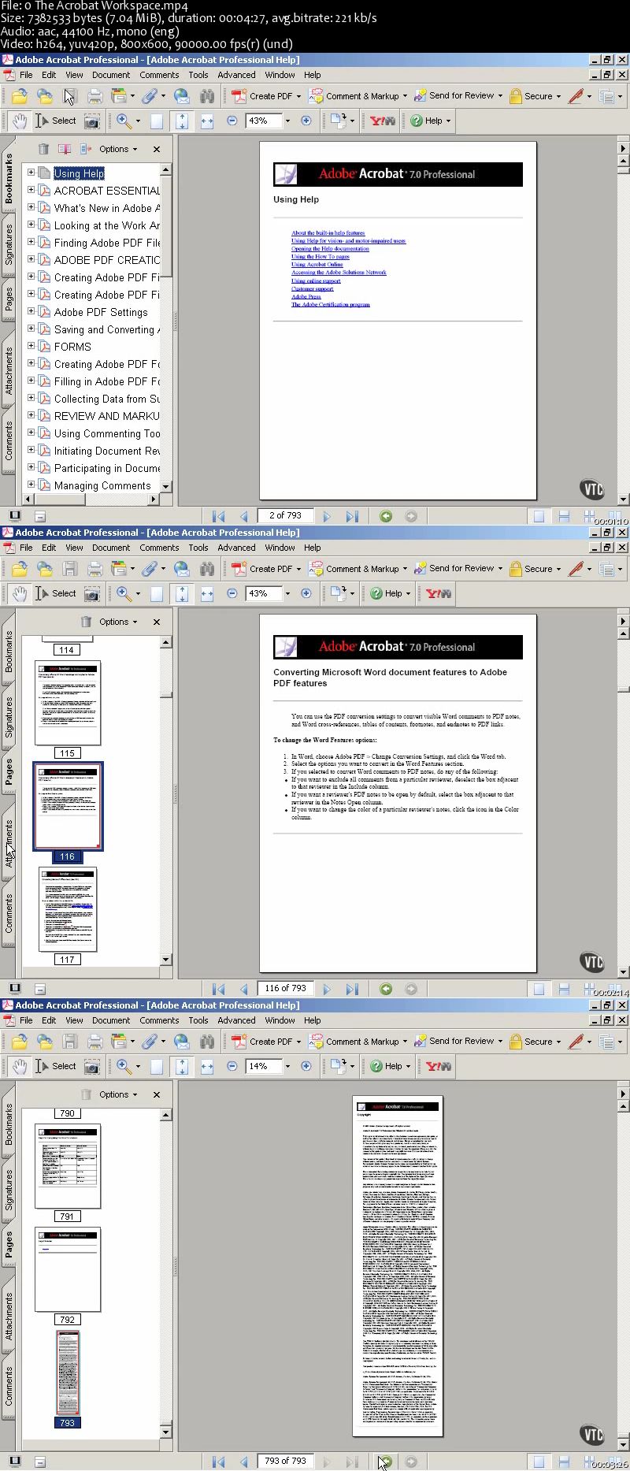Click 'Accessing the Adobe Solutions Network' link
This screenshot has width=630, height=1471.
click(339, 273)
